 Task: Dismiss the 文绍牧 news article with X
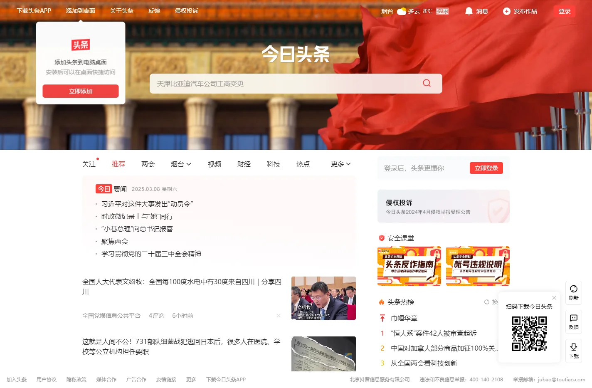[279, 316]
